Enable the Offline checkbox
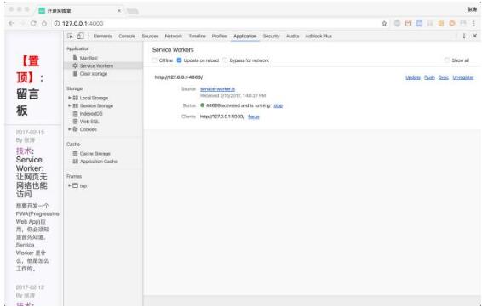The width and height of the screenshot is (482, 307). pos(154,60)
